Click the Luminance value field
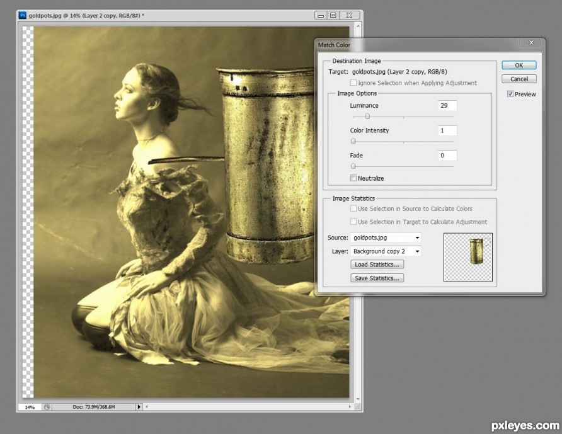 (447, 105)
